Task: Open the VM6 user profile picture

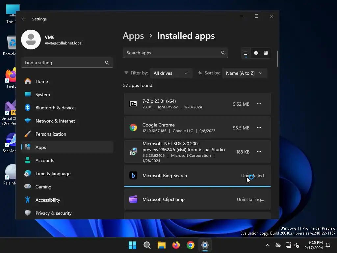Action: coord(31,40)
